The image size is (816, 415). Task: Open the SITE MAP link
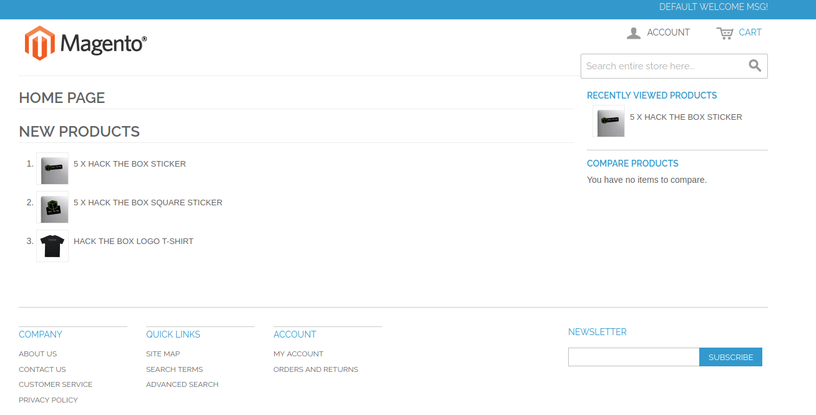tap(162, 353)
